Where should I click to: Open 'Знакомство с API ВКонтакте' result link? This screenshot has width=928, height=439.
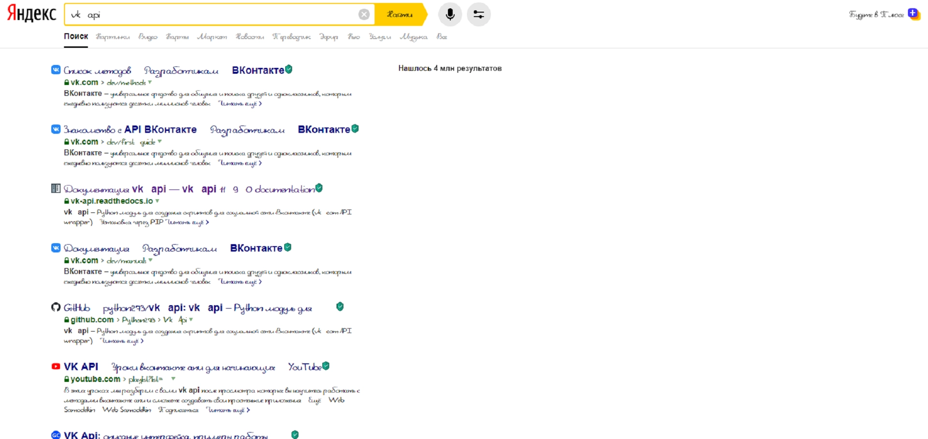130,130
